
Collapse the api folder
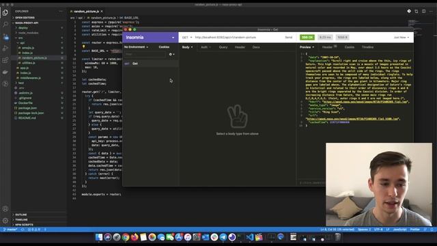pos(22,43)
